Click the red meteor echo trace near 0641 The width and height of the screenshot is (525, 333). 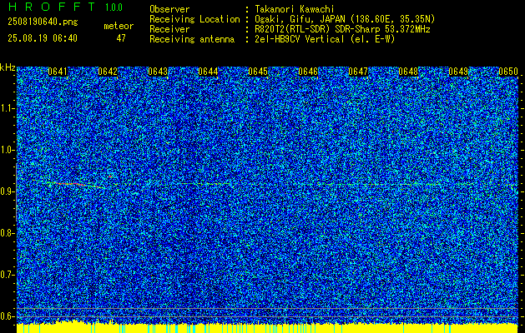point(71,184)
